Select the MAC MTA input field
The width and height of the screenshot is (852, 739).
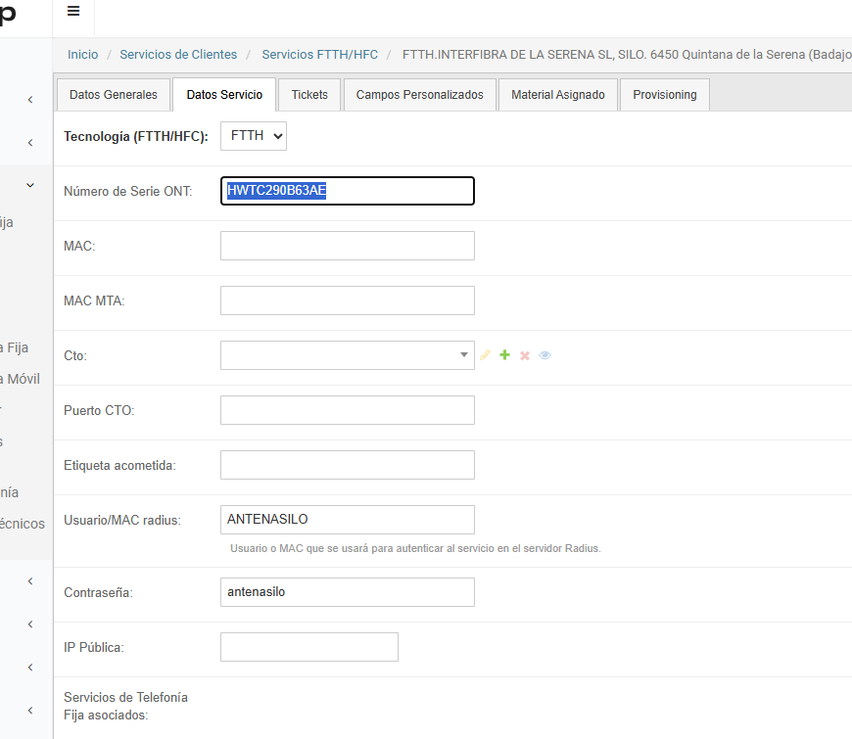pos(348,300)
